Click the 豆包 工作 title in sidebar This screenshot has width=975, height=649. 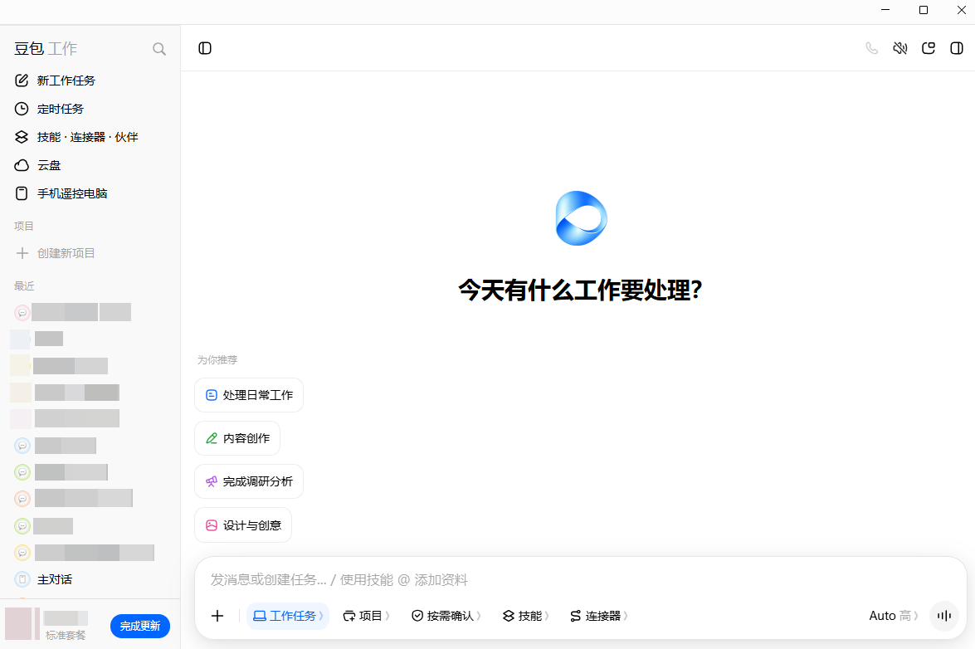pyautogui.click(x=46, y=48)
